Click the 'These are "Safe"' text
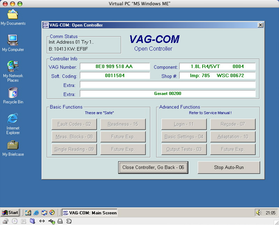 click(99, 113)
